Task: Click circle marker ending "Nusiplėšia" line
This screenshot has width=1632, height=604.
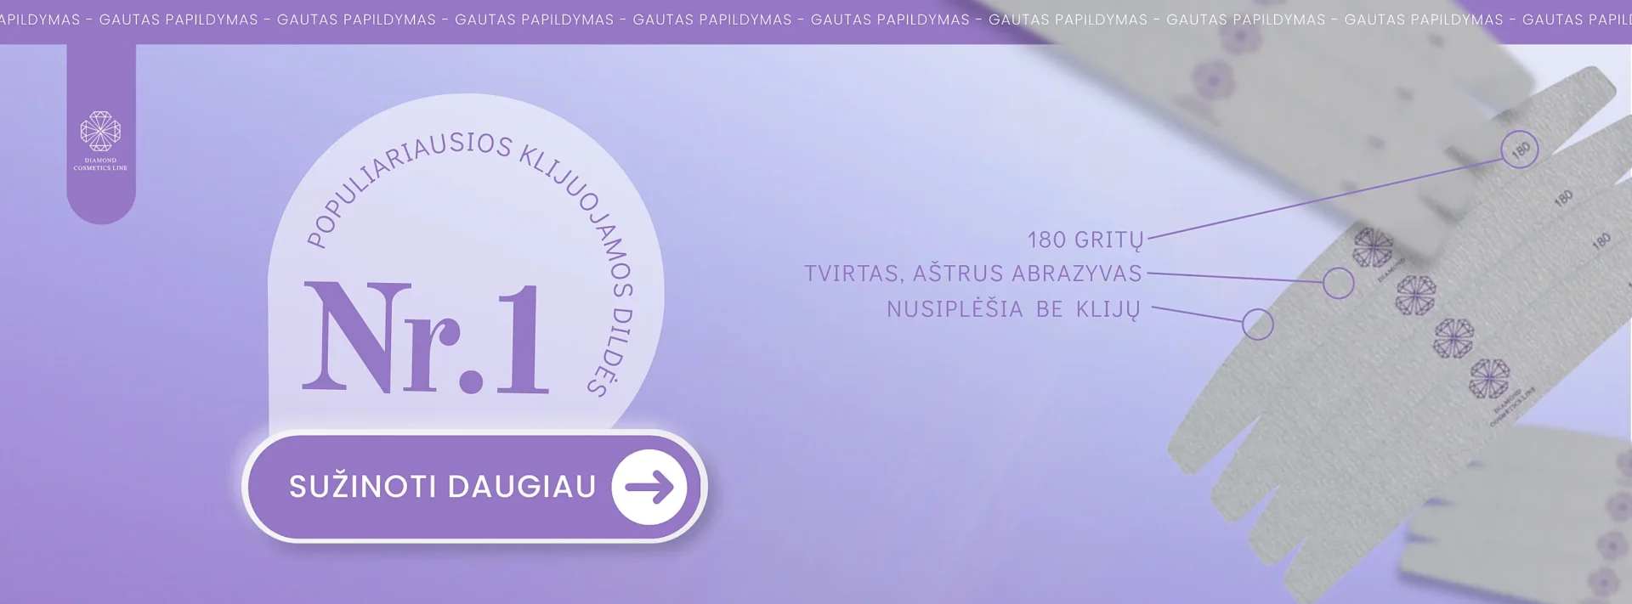Action: (x=1257, y=324)
